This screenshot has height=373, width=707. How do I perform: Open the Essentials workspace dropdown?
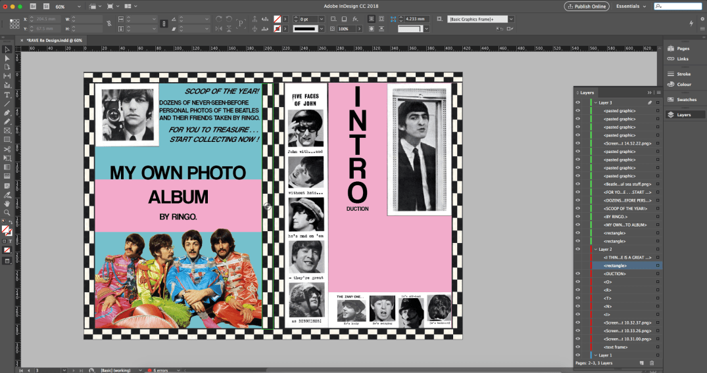[x=631, y=6]
